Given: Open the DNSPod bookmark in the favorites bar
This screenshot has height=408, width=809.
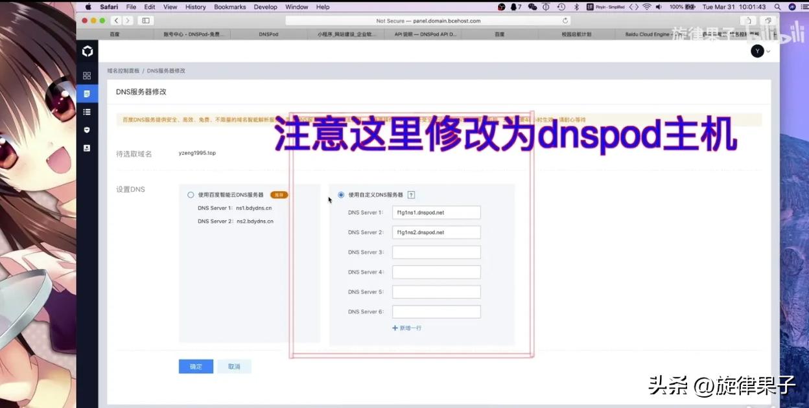Looking at the screenshot, I should click(269, 34).
